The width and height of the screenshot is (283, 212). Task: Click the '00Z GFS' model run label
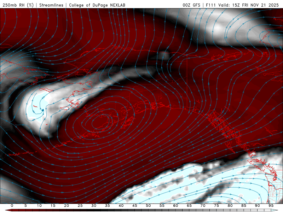191,5
